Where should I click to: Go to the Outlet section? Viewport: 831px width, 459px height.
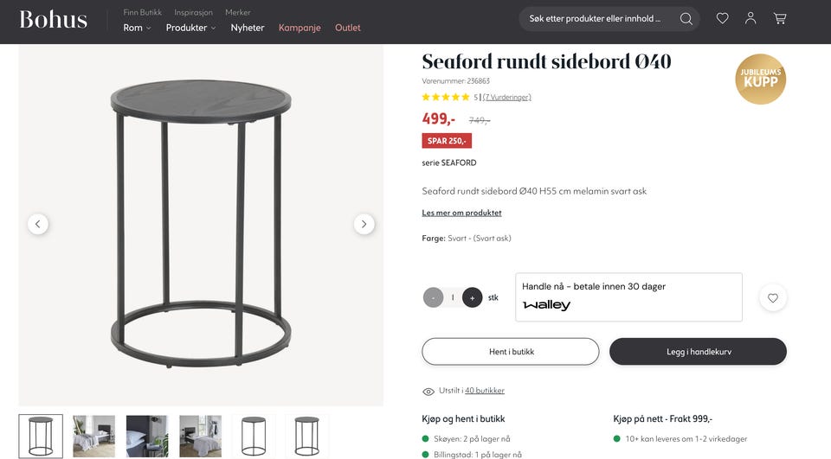click(x=348, y=28)
